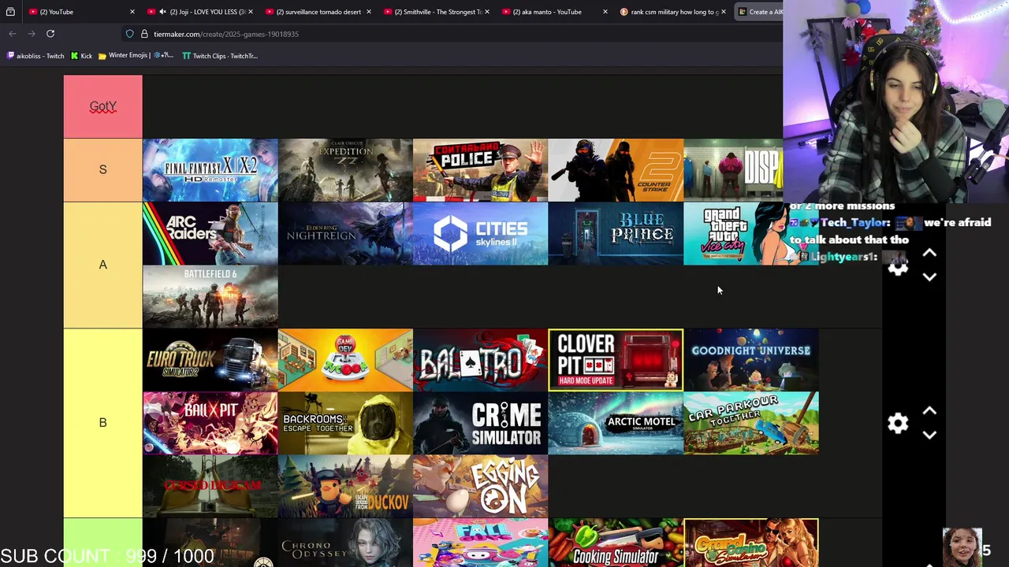Select the Elden Ring Nightreign thumbnail
Image resolution: width=1009 pixels, height=567 pixels.
click(x=345, y=234)
